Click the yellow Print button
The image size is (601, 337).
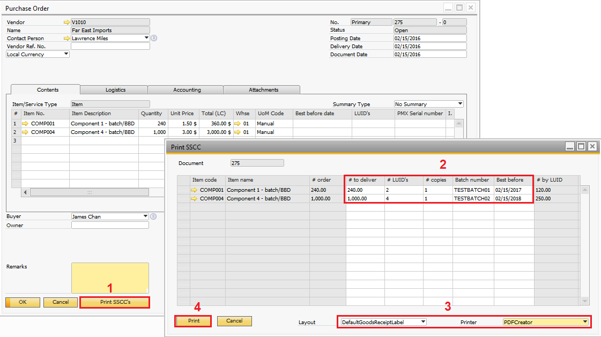click(x=194, y=321)
